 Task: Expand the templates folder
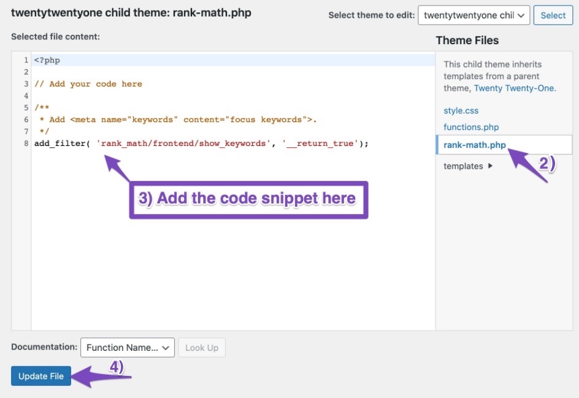pyautogui.click(x=468, y=166)
